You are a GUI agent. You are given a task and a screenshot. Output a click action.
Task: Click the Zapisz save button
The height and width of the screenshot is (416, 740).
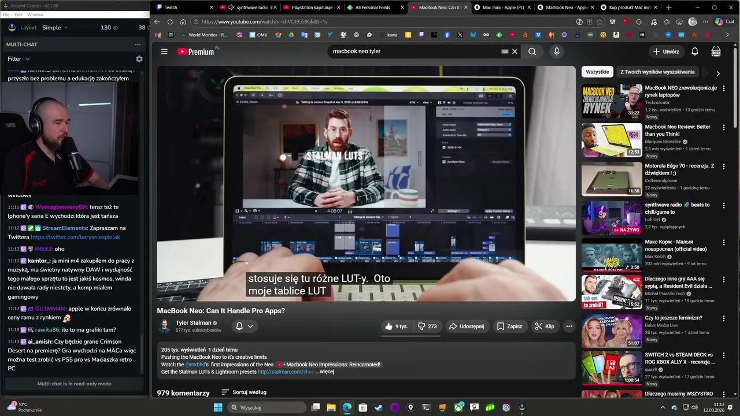click(509, 326)
